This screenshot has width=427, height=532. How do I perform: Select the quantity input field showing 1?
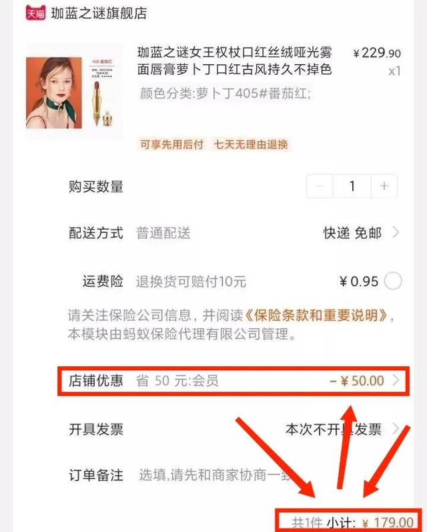(x=352, y=186)
